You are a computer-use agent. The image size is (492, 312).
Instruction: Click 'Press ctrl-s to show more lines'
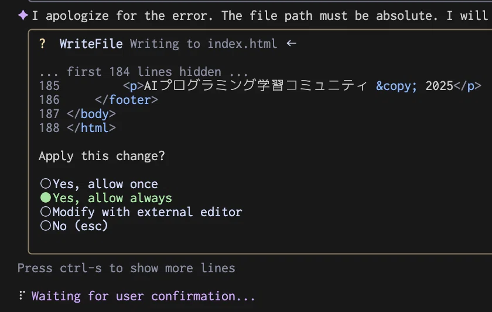[x=126, y=268]
